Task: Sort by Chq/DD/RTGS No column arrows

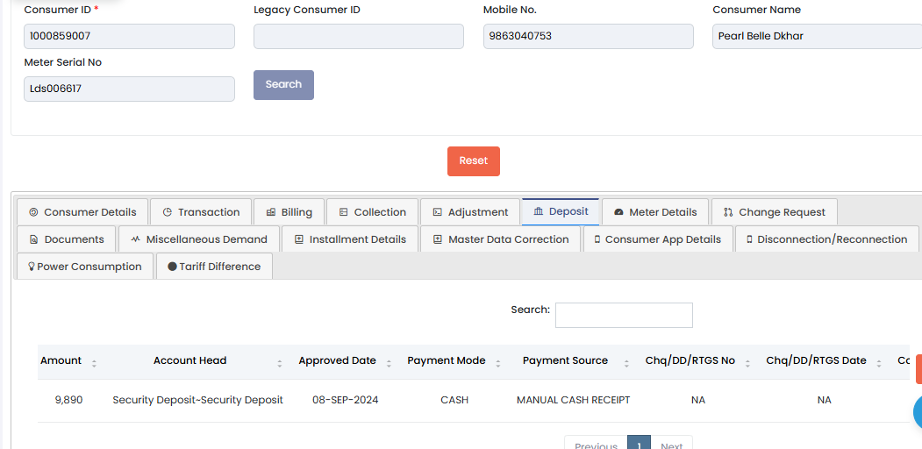Action: pos(747,363)
